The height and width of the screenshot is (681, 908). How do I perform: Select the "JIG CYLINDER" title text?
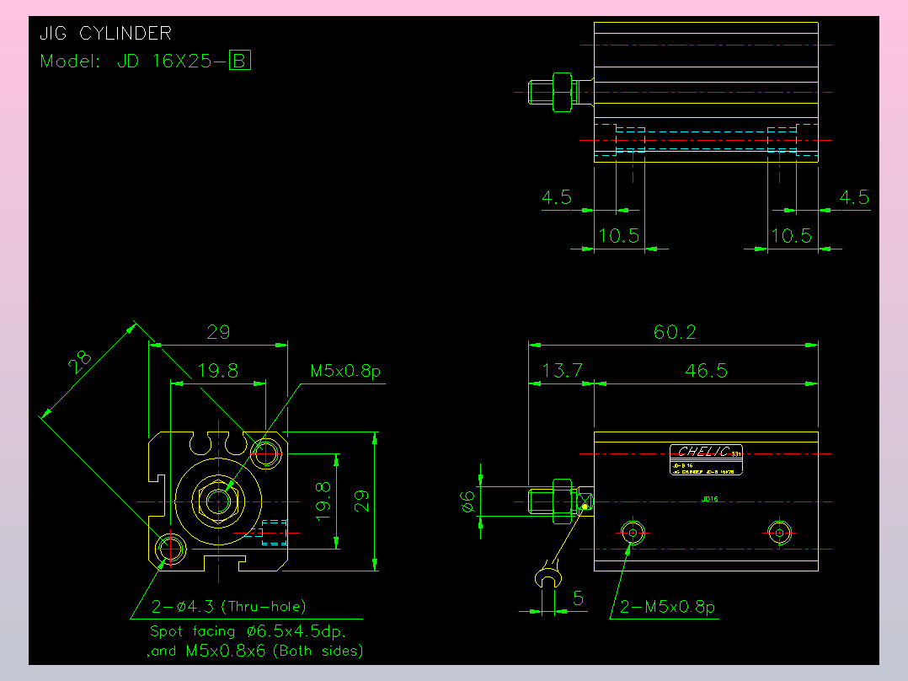tap(105, 33)
